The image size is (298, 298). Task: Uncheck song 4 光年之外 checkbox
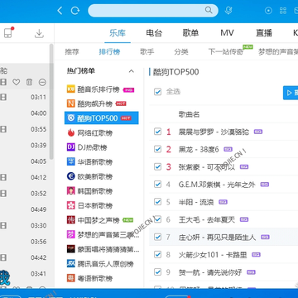[x=157, y=185]
